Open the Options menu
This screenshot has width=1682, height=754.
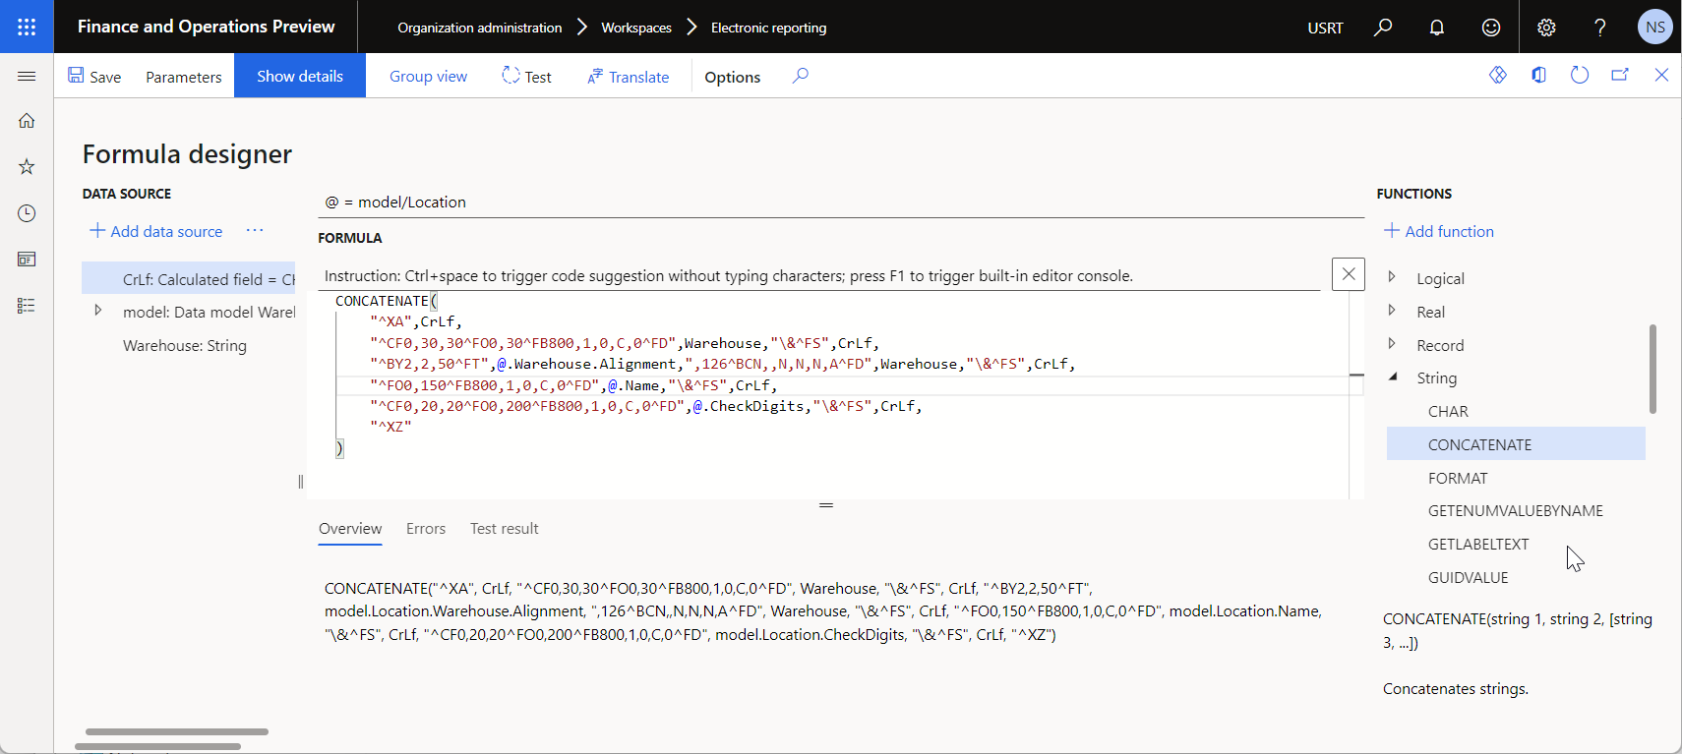coord(733,76)
